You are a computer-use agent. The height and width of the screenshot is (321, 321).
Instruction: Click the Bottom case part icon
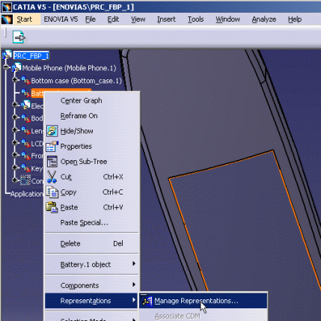coord(25,81)
